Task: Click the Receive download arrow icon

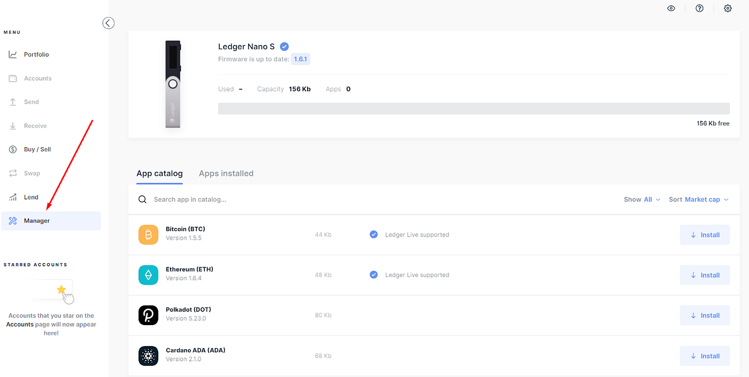Action: tap(13, 126)
